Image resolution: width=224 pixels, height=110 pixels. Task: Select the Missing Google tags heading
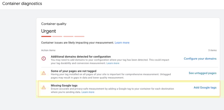[x=64, y=85]
